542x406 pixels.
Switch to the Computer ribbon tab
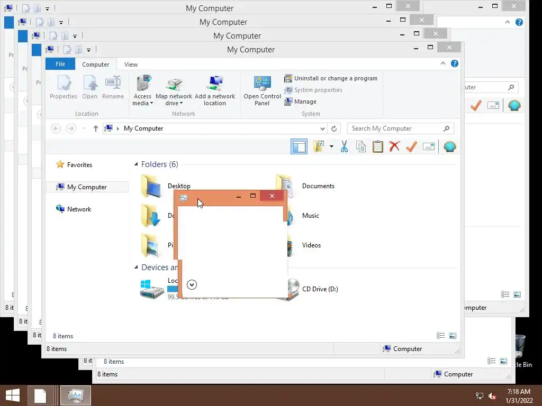[x=95, y=64]
